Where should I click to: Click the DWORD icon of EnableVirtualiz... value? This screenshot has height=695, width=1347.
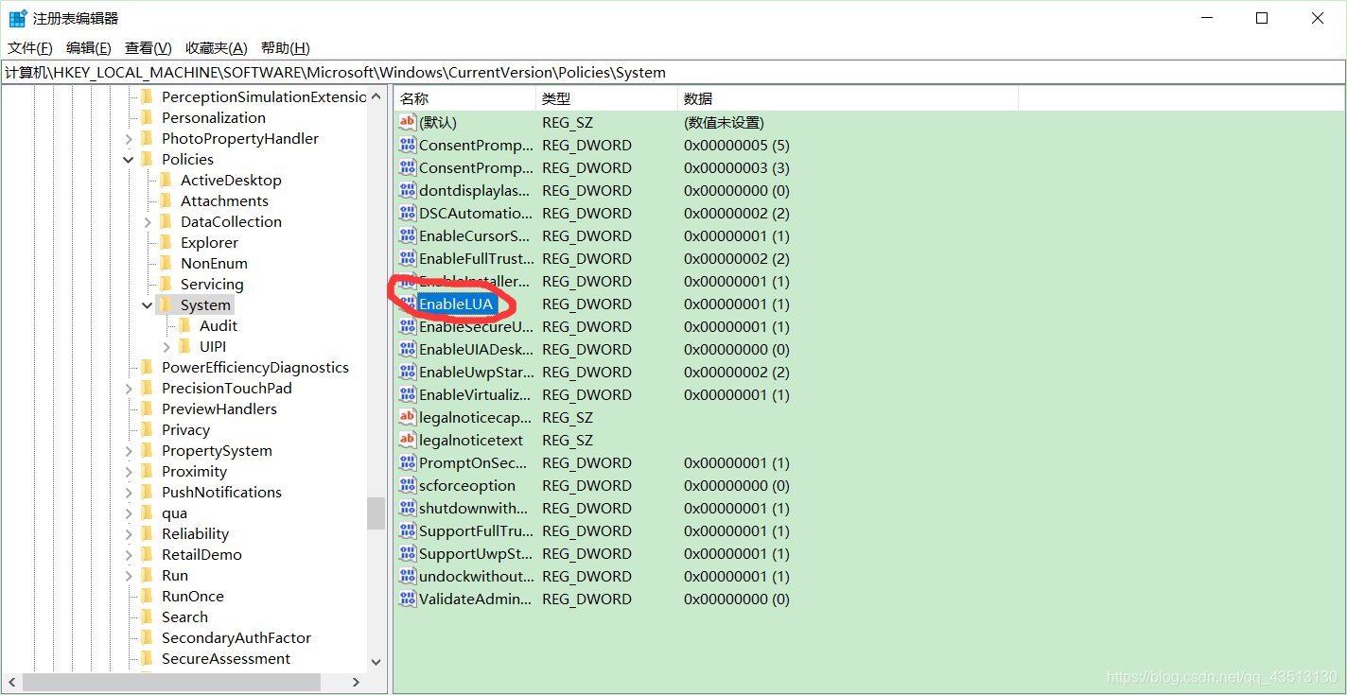pos(408,394)
